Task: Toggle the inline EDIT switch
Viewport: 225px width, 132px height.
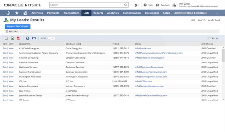Action: [x=51, y=38]
